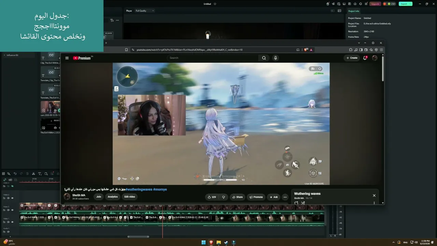
Task: Open Steam from the taskbar
Action: coord(226,243)
